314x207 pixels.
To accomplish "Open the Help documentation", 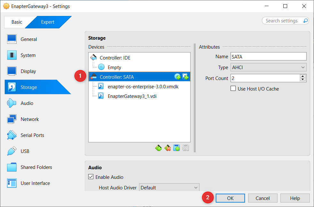I will click(x=295, y=198).
